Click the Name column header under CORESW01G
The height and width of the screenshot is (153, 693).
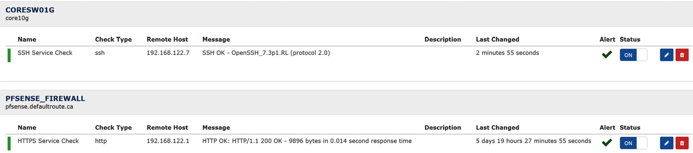(27, 39)
